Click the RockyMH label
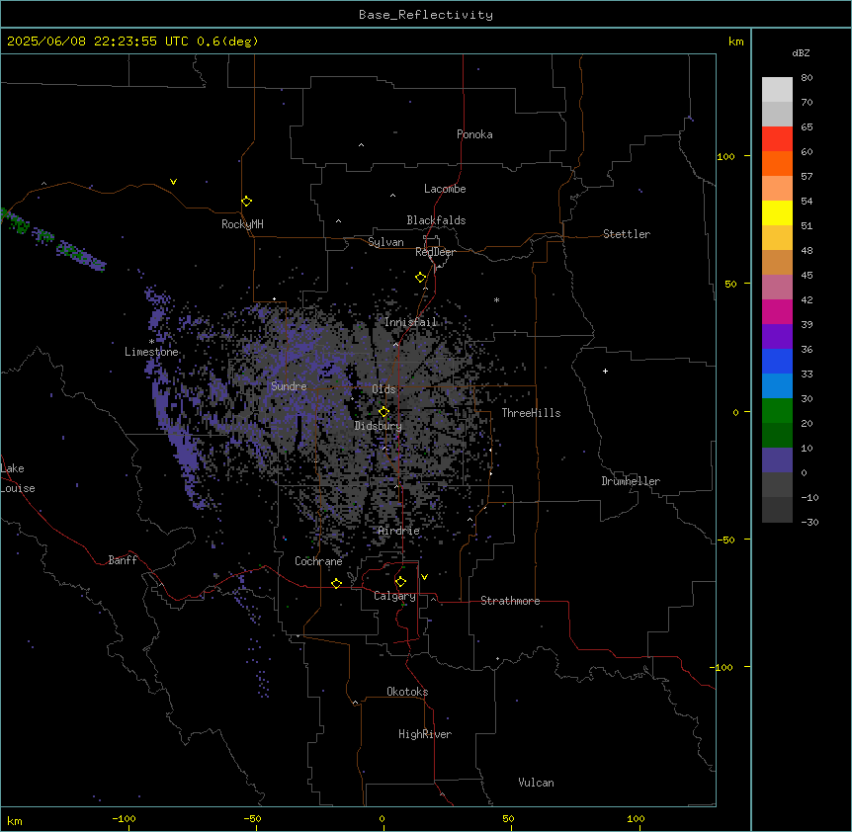Screen dimensions: 852x832 coord(242,224)
